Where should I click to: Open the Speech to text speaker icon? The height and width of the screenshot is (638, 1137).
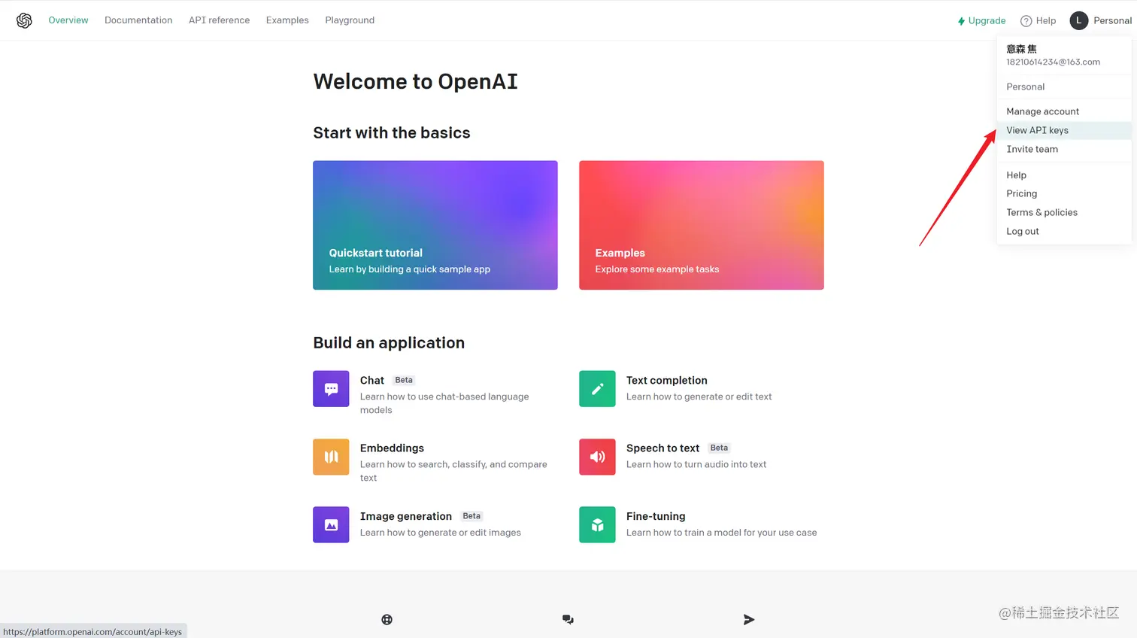[597, 457]
